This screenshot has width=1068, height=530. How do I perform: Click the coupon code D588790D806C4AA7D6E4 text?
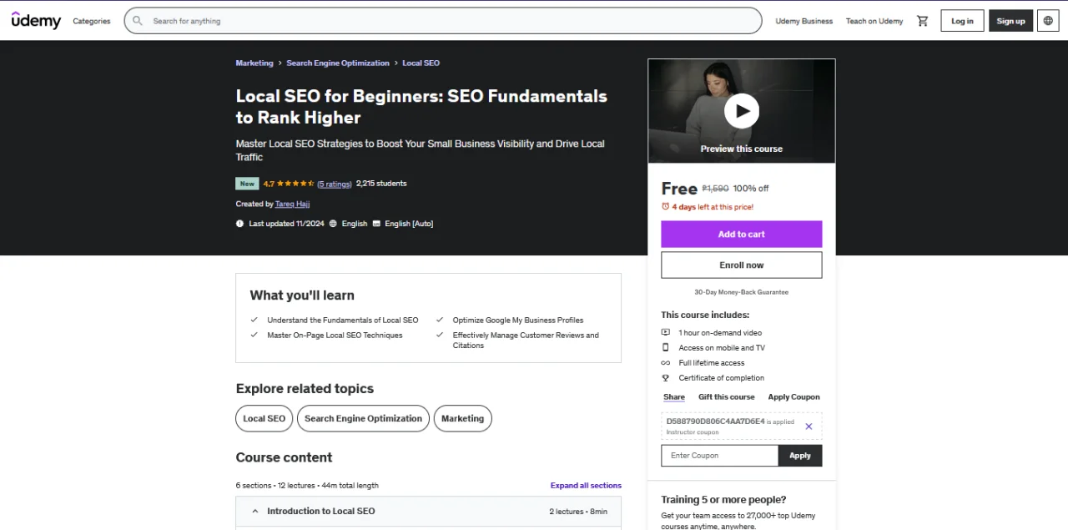(x=715, y=421)
